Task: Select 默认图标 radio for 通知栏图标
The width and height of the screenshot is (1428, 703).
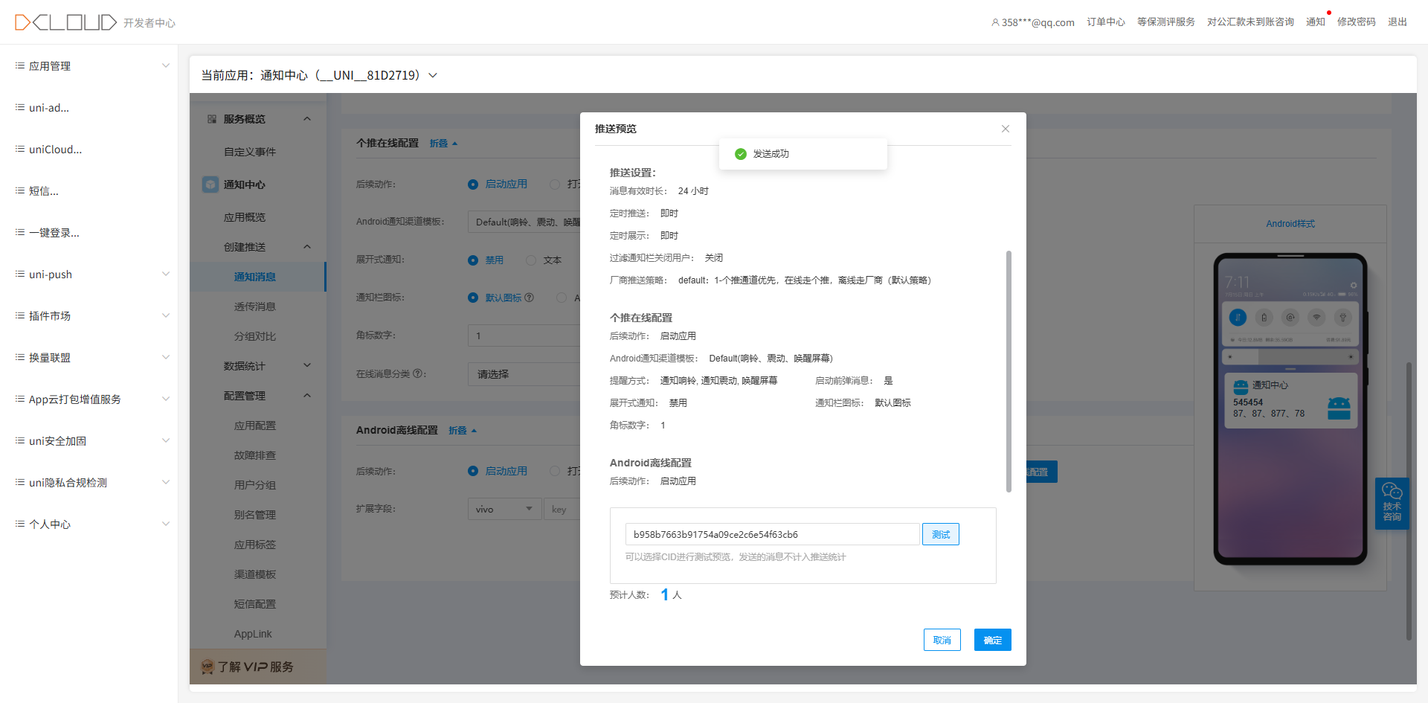Action: click(473, 298)
